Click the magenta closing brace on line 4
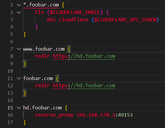Image resolution: width=165 pixels, height=128 pixels. [x=36, y=27]
